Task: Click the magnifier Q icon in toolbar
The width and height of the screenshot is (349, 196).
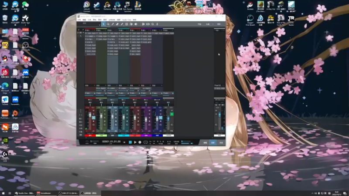Action: (x=152, y=24)
